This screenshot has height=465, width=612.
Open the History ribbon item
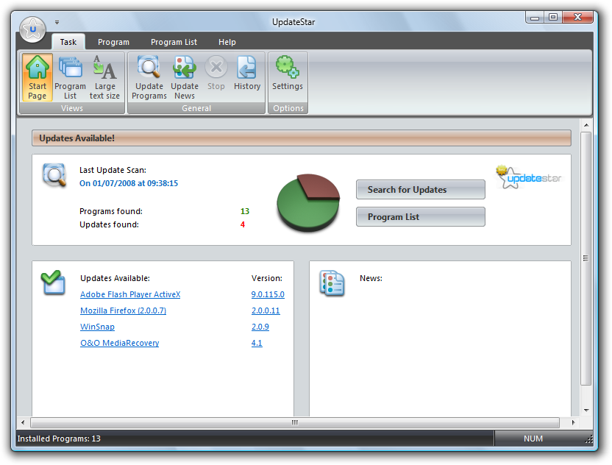[247, 74]
